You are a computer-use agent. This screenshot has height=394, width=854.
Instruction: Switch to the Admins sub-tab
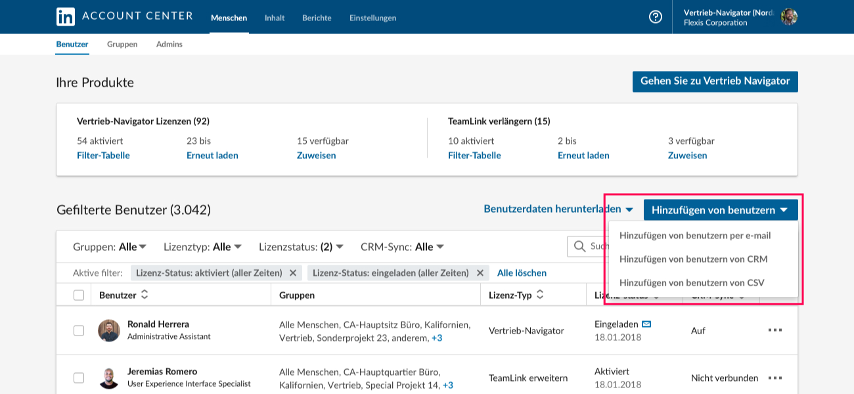coord(169,44)
